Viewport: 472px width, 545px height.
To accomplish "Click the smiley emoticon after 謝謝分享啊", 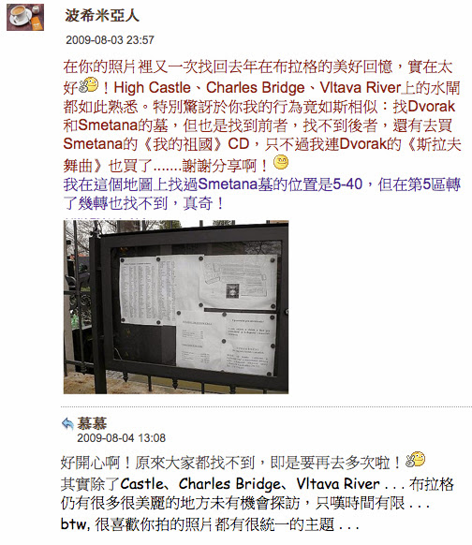I will 281,162.
